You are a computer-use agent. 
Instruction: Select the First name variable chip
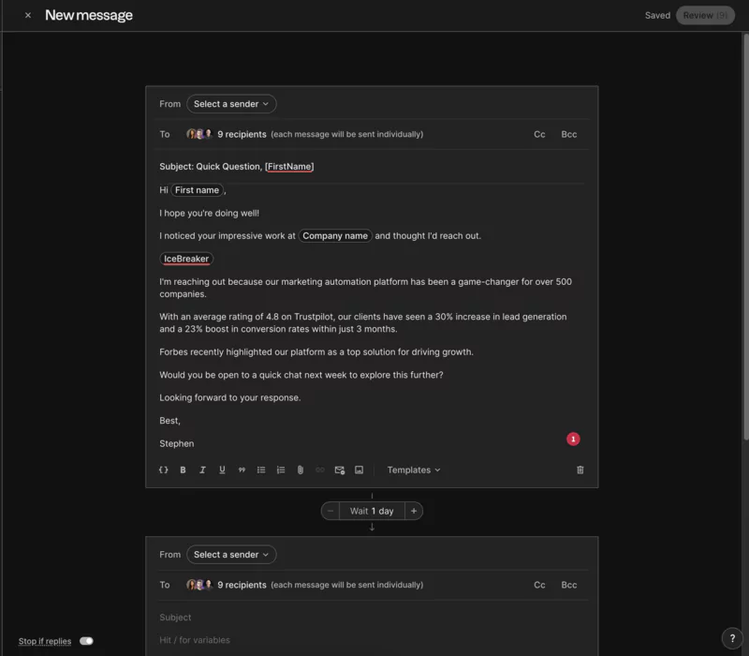pyautogui.click(x=197, y=190)
